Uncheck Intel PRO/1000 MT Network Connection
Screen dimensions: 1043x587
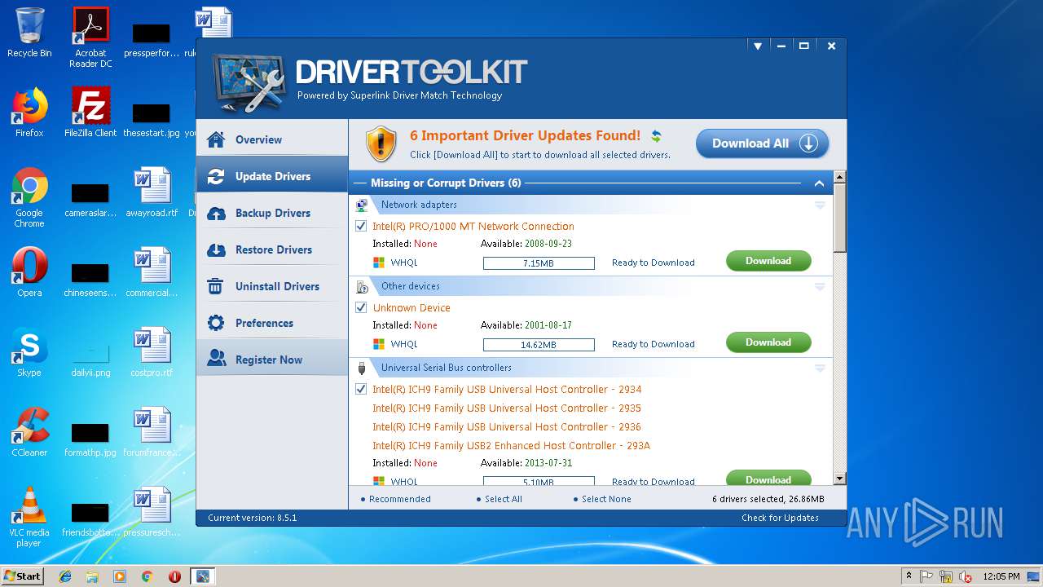(x=361, y=226)
